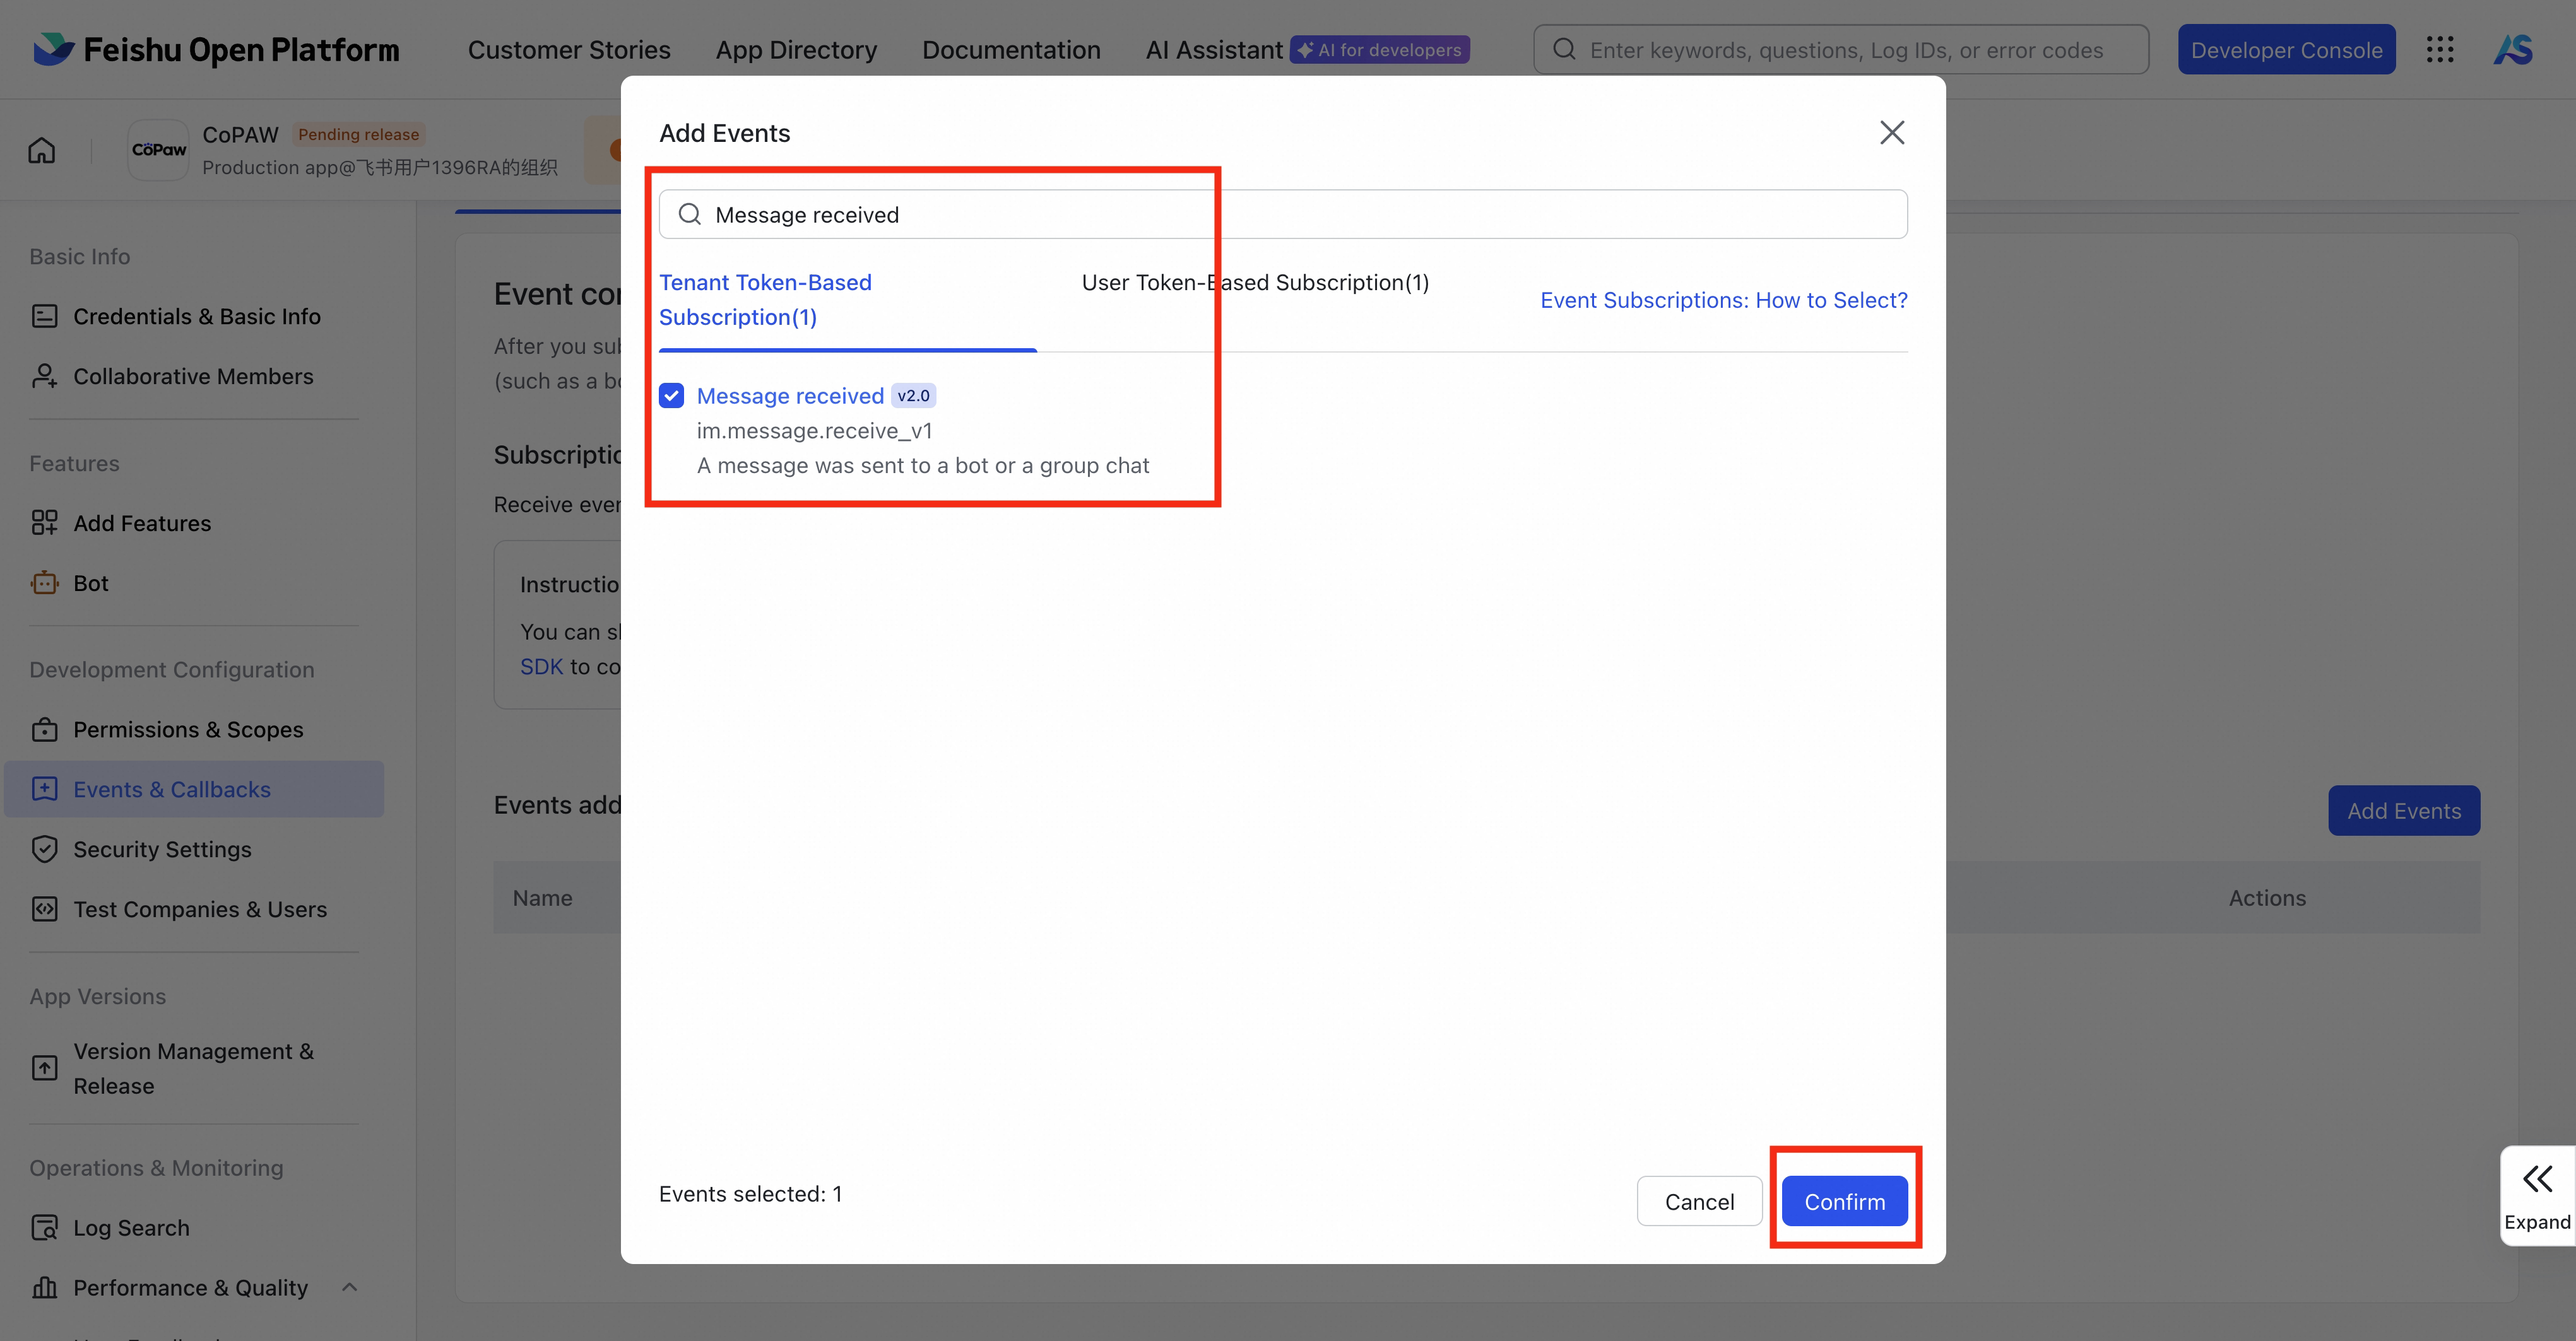
Task: Open the apps grid icon
Action: click(x=2439, y=50)
